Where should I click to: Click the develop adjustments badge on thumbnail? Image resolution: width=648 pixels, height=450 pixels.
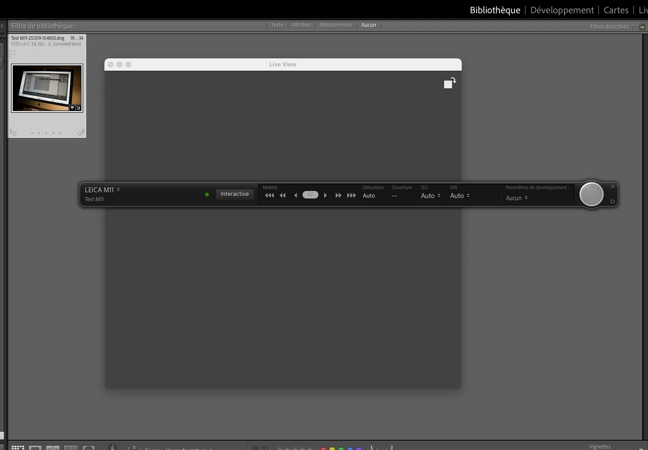pyautogui.click(x=78, y=107)
